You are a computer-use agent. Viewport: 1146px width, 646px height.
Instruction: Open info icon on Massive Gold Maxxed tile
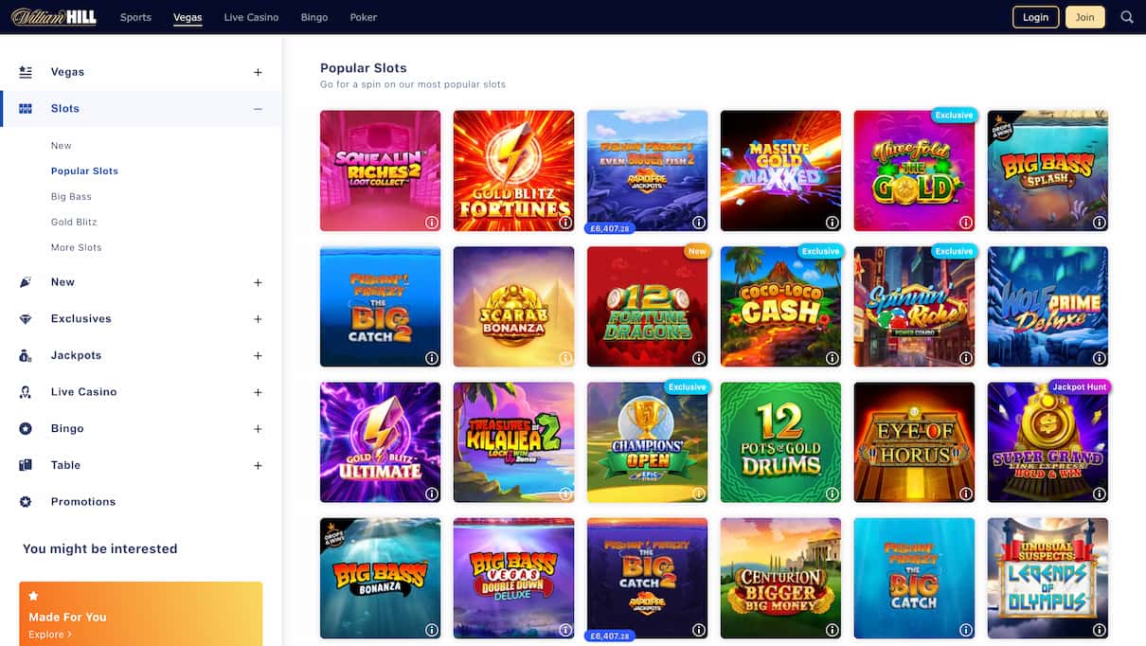833,223
